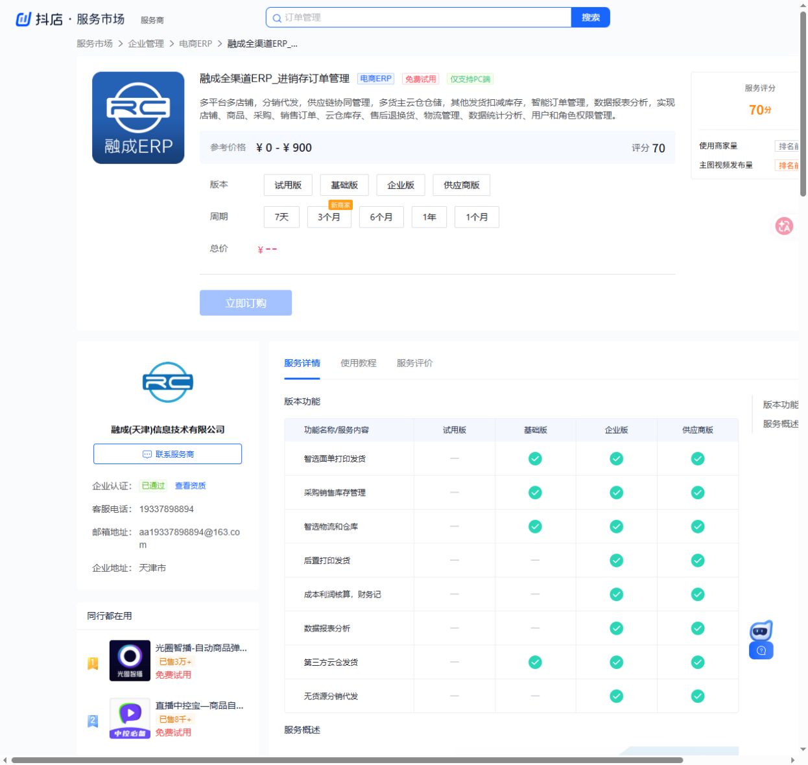Click the 抖店 logo icon
808x765 pixels.
23,19
